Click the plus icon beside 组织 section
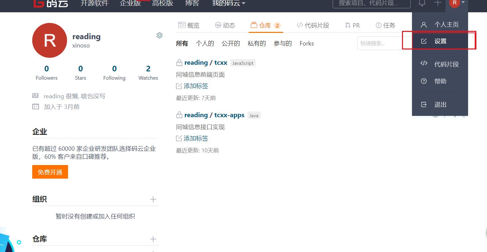This screenshot has height=252, width=487. click(153, 199)
